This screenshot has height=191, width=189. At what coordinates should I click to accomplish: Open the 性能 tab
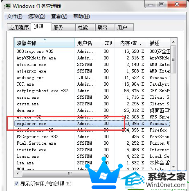(85, 27)
